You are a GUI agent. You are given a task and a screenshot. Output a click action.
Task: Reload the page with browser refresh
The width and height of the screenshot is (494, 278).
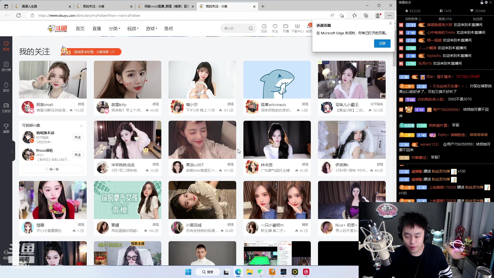click(x=19, y=15)
